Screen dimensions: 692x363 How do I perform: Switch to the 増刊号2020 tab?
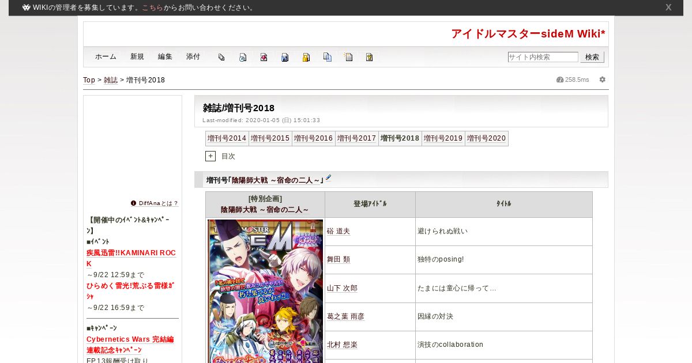coord(487,138)
